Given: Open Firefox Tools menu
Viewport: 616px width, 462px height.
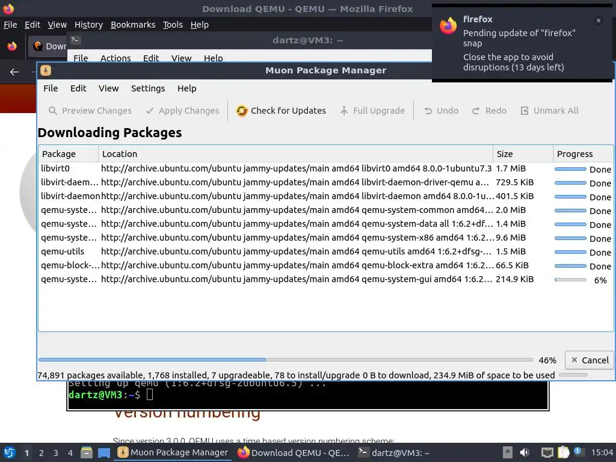Looking at the screenshot, I should [x=173, y=25].
